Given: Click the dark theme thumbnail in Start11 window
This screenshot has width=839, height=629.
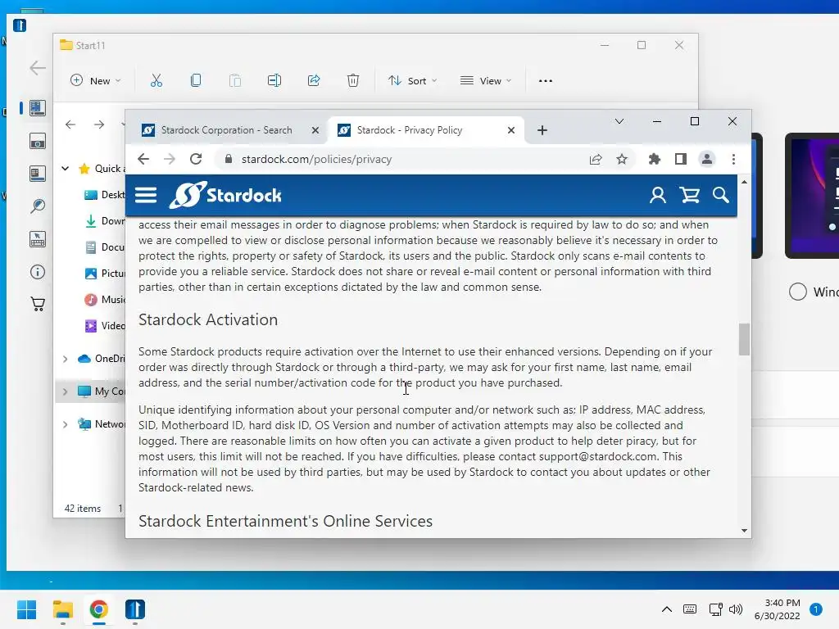Looking at the screenshot, I should tap(812, 196).
